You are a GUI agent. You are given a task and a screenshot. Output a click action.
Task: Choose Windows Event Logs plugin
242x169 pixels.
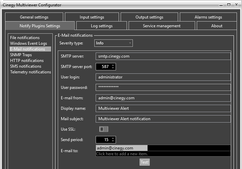[x=28, y=43]
